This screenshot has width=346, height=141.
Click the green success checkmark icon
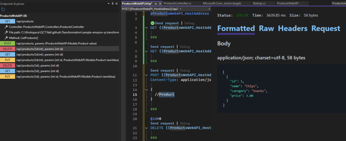coord(152,23)
